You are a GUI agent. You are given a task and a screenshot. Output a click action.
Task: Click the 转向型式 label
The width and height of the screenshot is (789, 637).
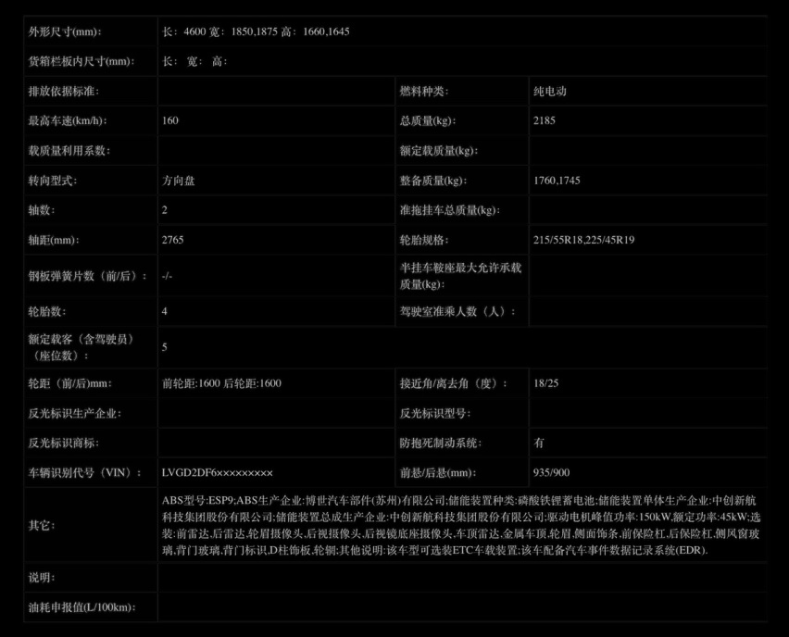53,181
